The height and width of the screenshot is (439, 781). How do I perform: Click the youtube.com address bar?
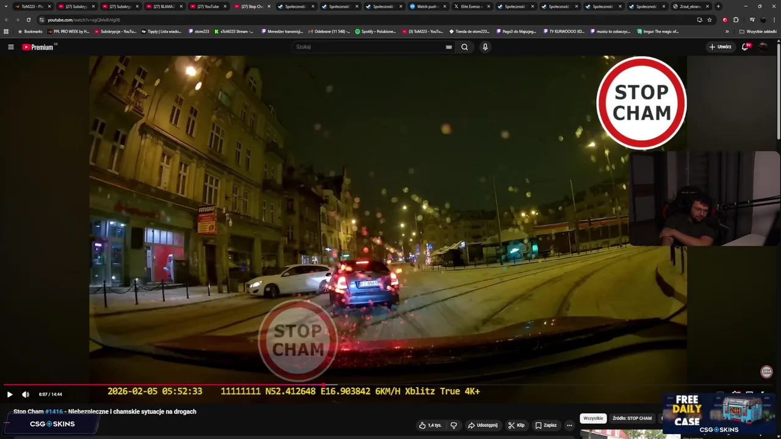(x=366, y=20)
